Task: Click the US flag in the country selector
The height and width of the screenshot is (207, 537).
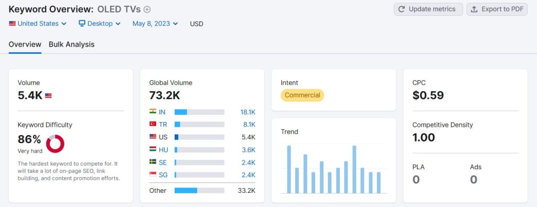Action: 13,24
